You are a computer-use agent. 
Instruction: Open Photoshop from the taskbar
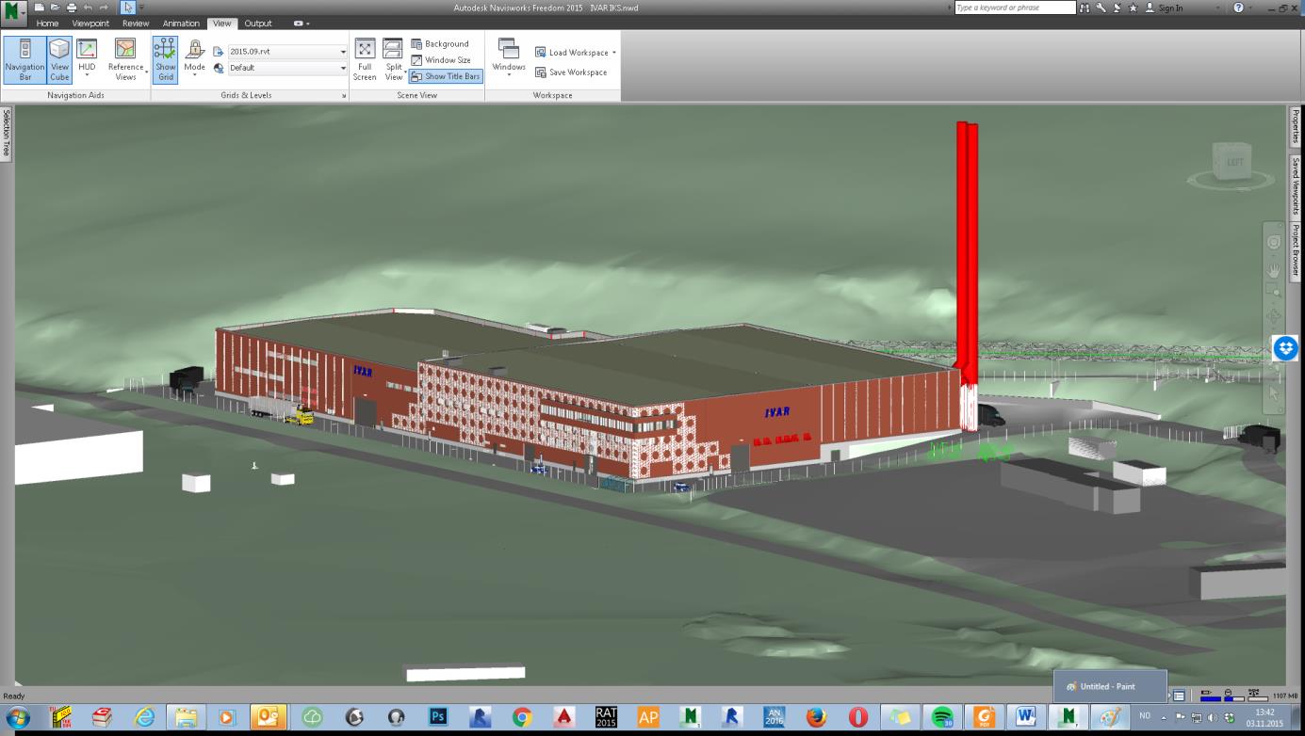point(438,717)
